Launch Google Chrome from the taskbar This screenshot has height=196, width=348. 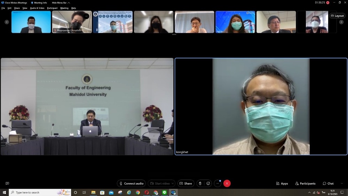(138, 193)
